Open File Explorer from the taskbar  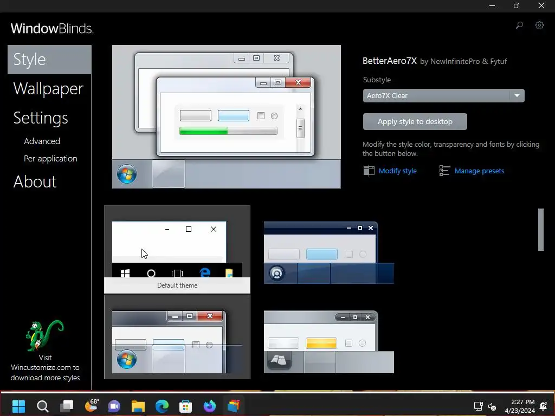(138, 406)
